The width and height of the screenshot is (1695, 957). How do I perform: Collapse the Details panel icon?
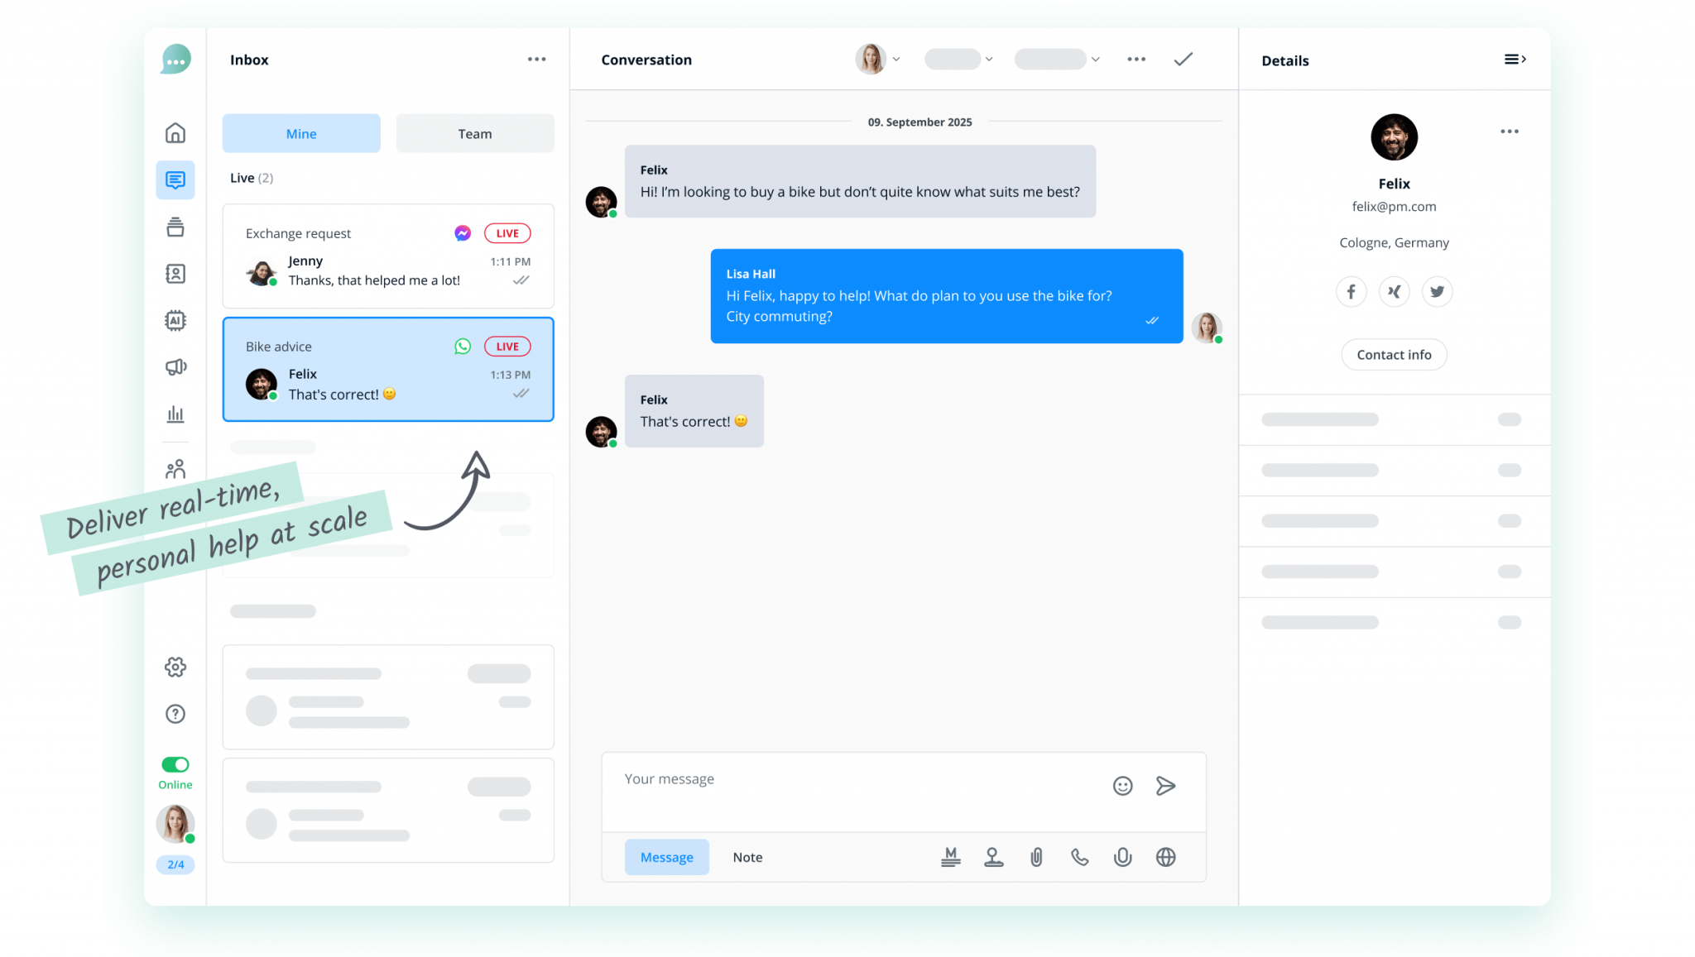tap(1515, 59)
